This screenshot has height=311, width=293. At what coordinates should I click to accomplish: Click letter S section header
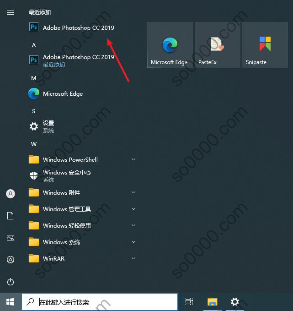click(x=34, y=111)
